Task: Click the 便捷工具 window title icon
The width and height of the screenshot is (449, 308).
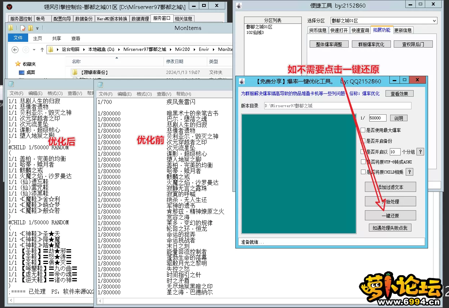Action: 239,5
